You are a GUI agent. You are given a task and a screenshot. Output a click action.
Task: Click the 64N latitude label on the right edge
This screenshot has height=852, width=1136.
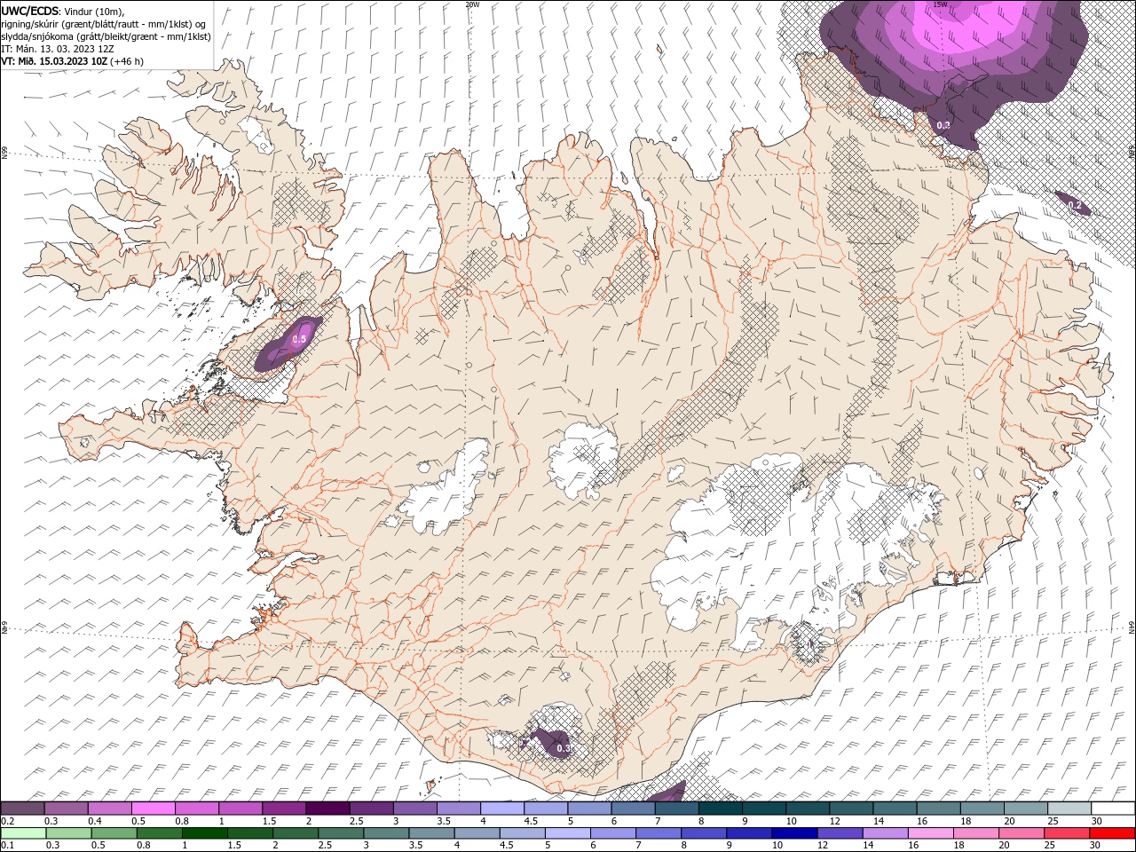click(1132, 627)
